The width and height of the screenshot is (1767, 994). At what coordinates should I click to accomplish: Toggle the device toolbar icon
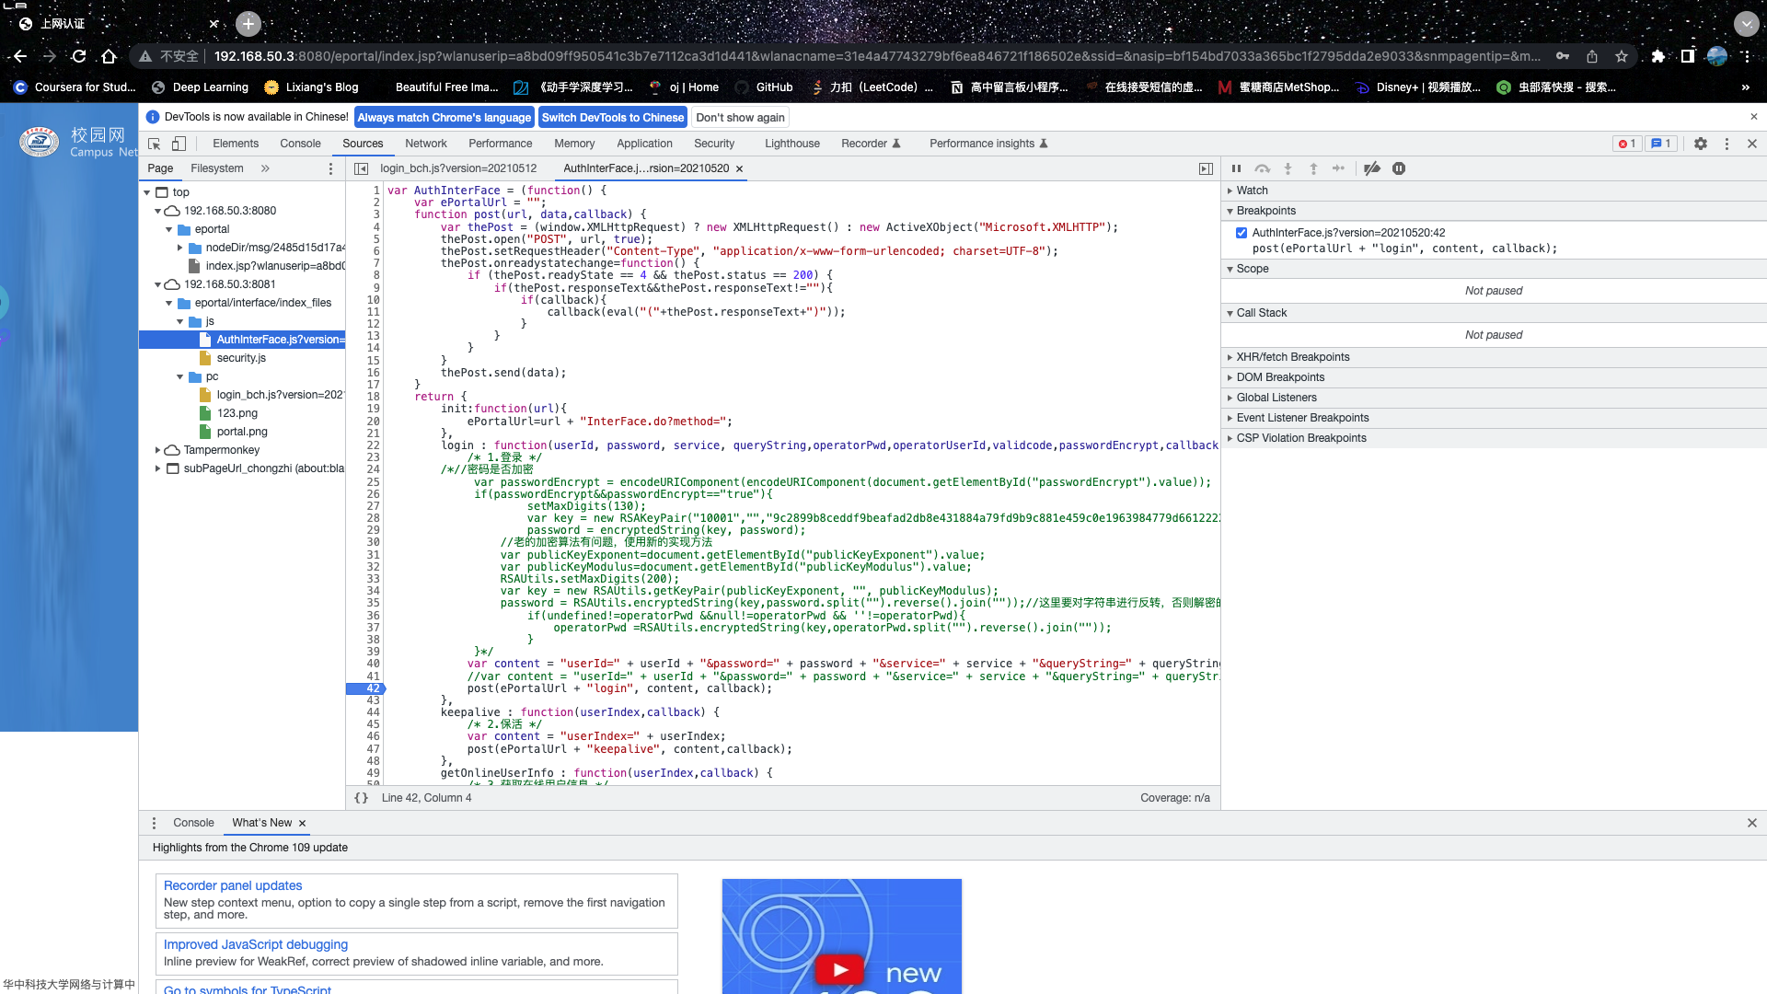[x=179, y=144]
